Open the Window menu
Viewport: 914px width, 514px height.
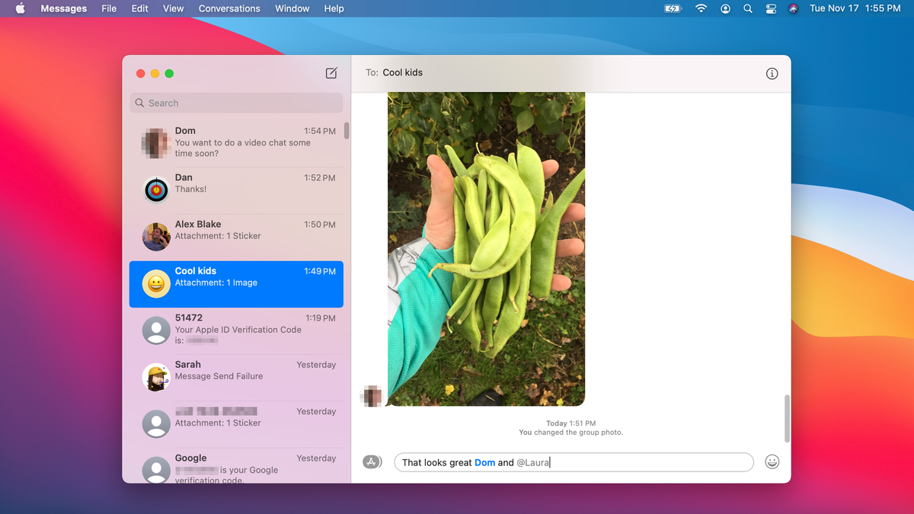click(292, 8)
